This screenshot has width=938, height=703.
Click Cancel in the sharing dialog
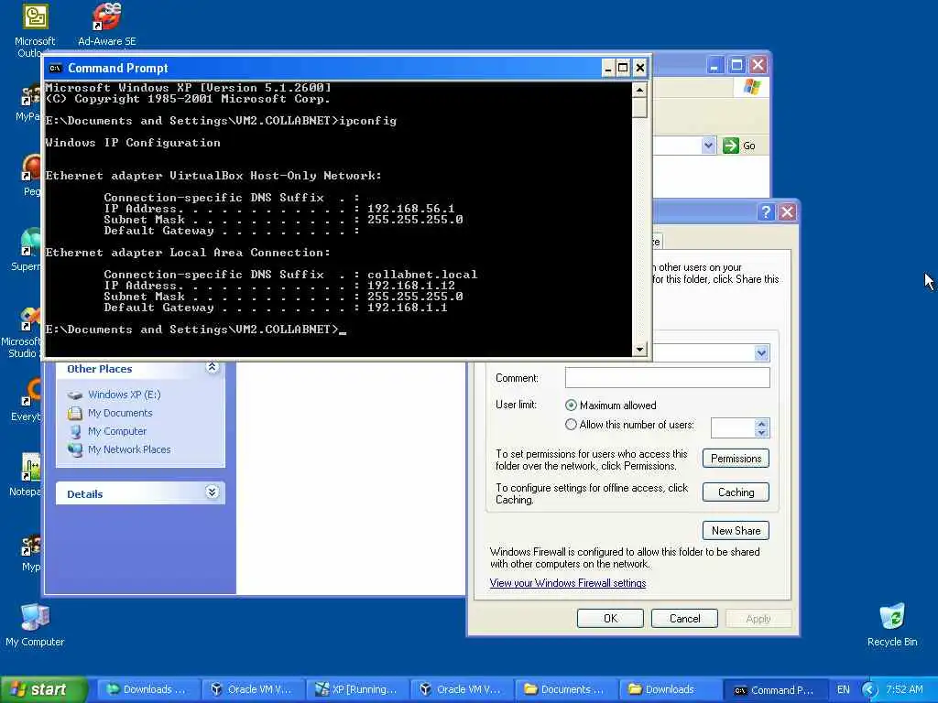click(684, 619)
